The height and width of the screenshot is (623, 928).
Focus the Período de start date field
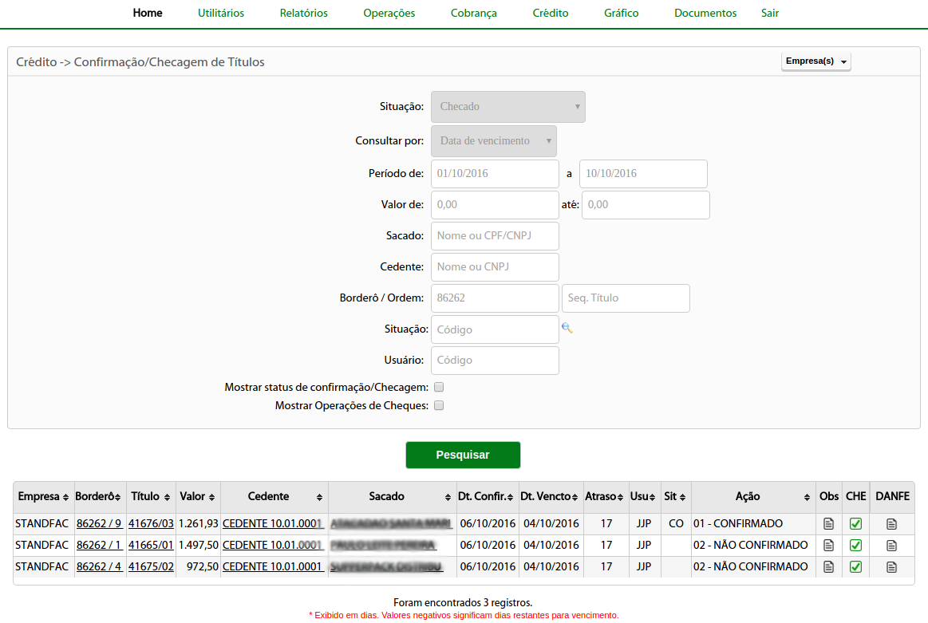point(495,174)
